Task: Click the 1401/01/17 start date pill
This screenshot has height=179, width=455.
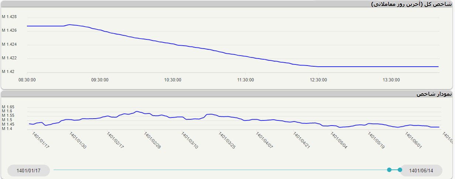Action: pyautogui.click(x=28, y=171)
